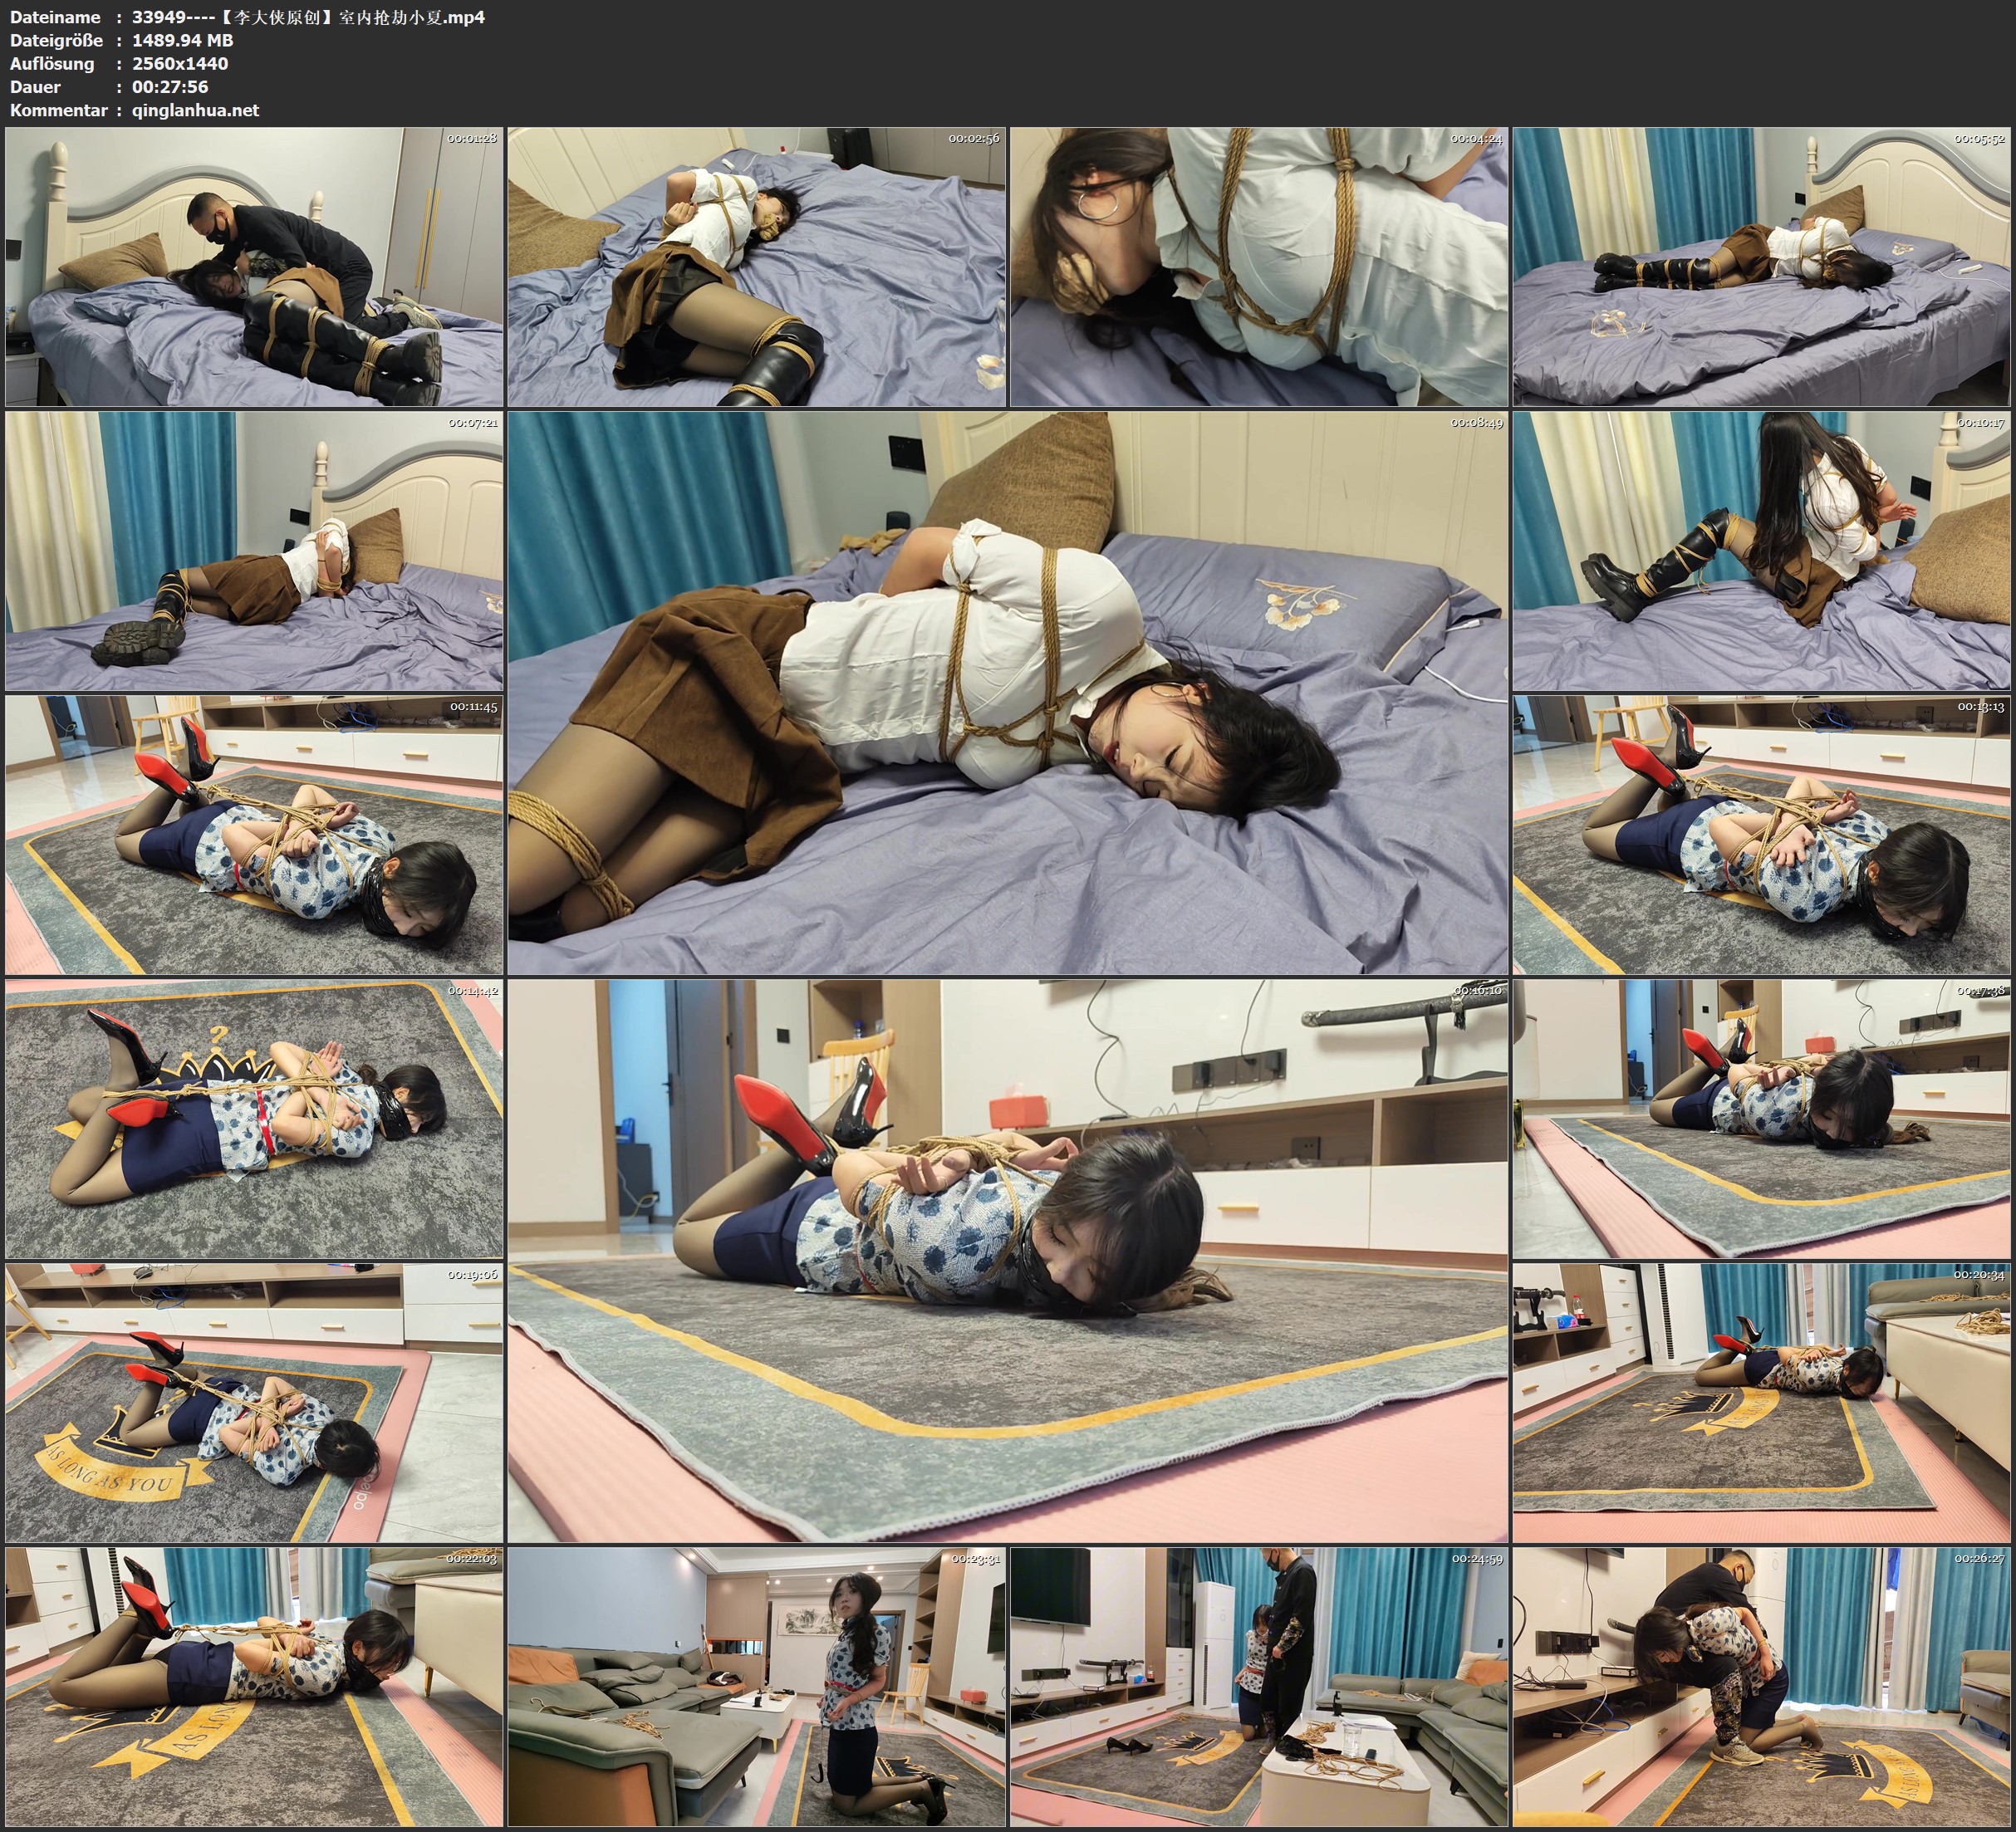This screenshot has width=2016, height=1832.
Task: Click the thumbnail at 00:10:17
Action: point(1761,551)
